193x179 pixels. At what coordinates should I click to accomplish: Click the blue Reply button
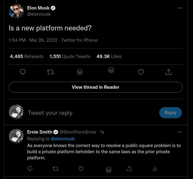[x=170, y=113]
